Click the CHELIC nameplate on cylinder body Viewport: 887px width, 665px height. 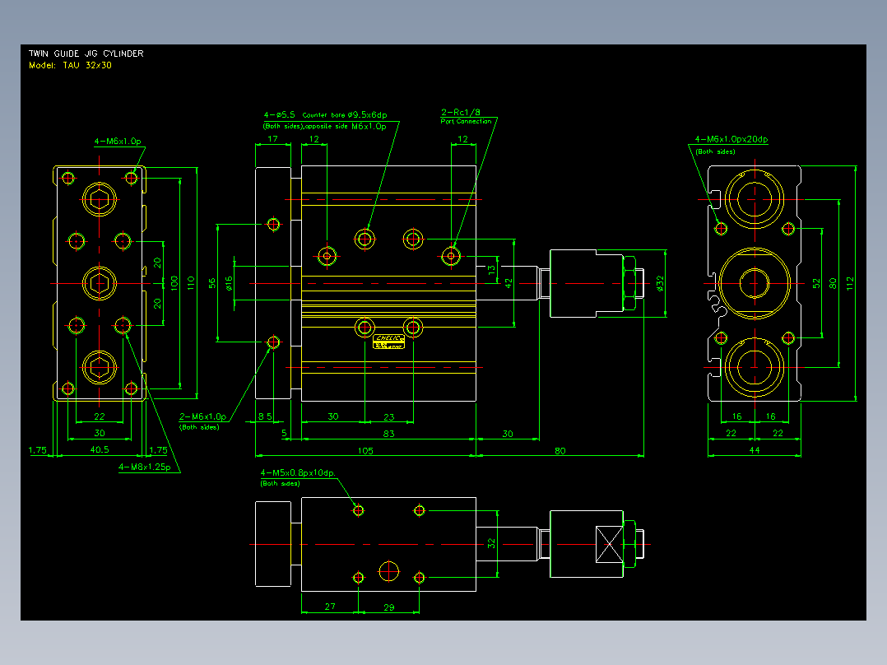pyautogui.click(x=388, y=342)
